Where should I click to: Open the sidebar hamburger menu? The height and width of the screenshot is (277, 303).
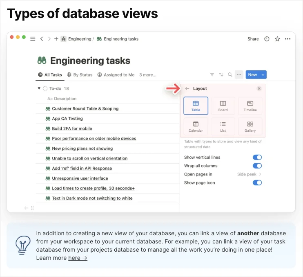coord(33,39)
